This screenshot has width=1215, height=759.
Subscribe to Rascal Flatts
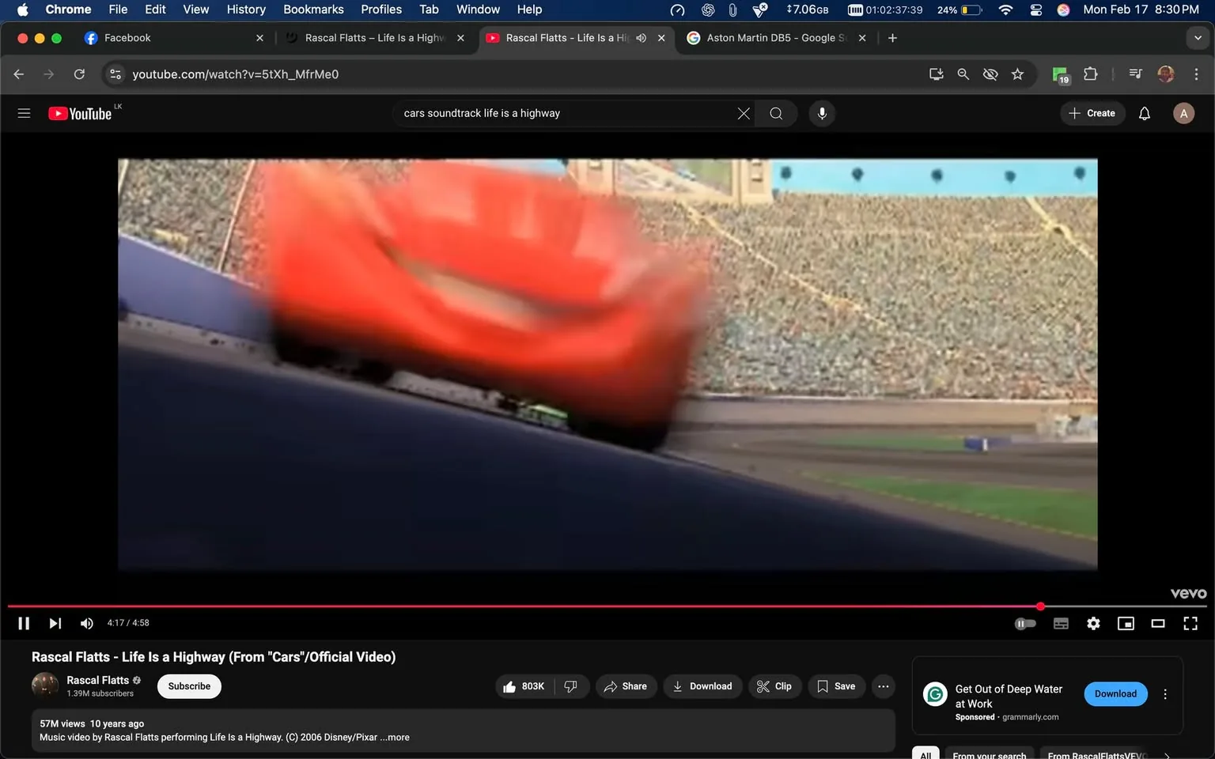click(188, 686)
